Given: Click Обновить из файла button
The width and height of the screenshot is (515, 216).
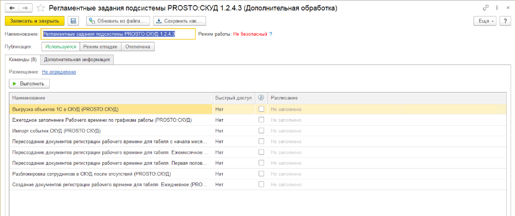Looking at the screenshot, I should [118, 21].
